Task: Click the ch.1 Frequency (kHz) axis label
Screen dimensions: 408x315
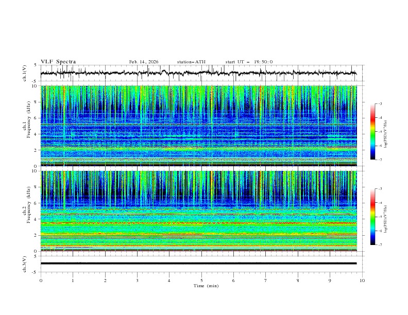Action: [29, 126]
